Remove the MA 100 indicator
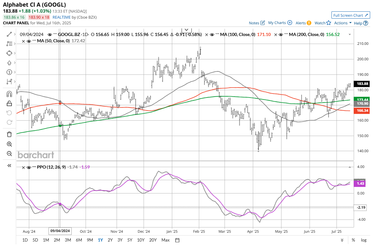 (207, 35)
